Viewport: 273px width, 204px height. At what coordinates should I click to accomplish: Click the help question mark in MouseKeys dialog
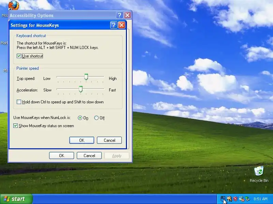coord(114,25)
